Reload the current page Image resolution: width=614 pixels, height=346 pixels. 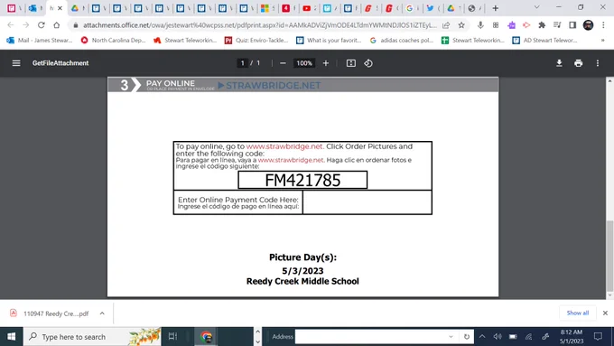(x=42, y=25)
